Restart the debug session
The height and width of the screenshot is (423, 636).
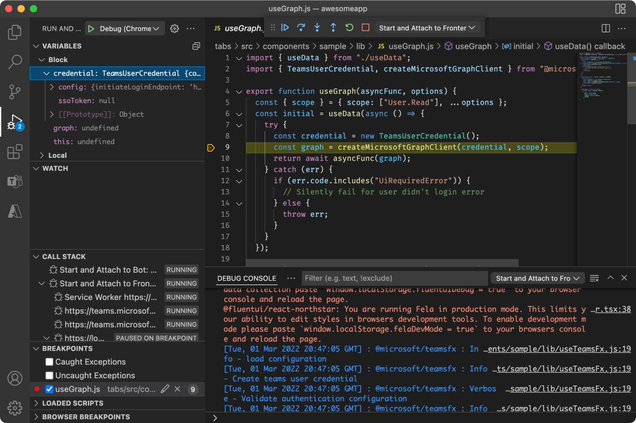click(349, 28)
